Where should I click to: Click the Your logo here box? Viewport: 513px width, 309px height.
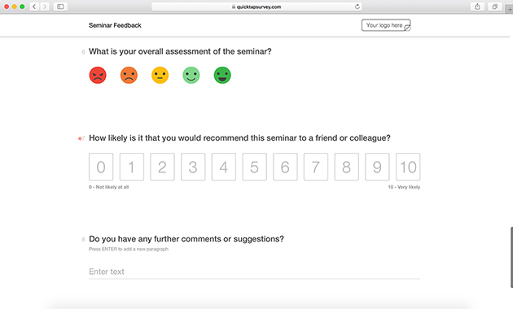pos(386,25)
